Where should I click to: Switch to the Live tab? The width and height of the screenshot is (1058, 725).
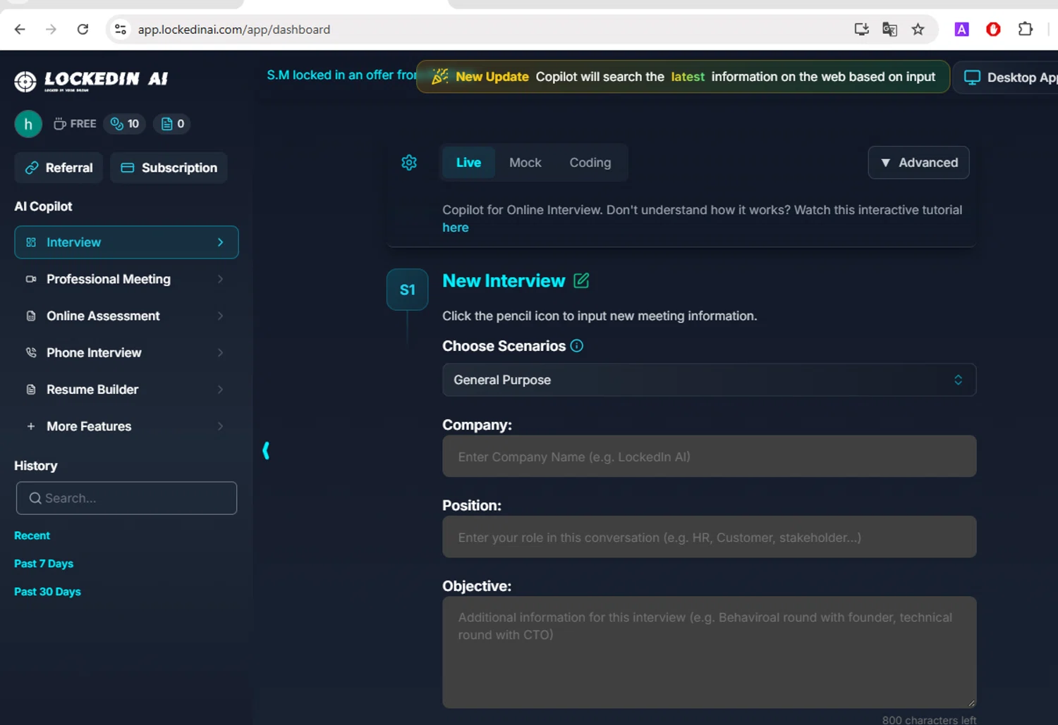[468, 163]
